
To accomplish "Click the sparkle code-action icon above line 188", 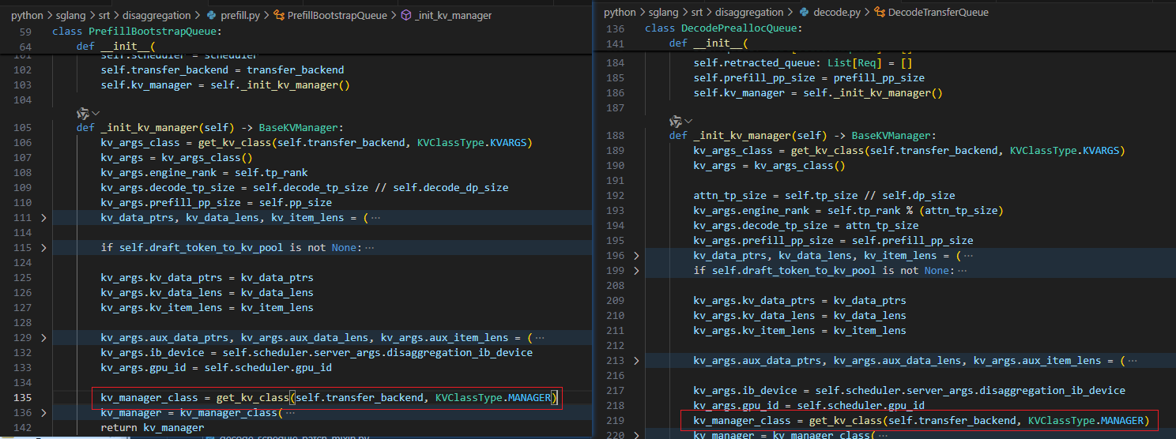I will pos(675,121).
